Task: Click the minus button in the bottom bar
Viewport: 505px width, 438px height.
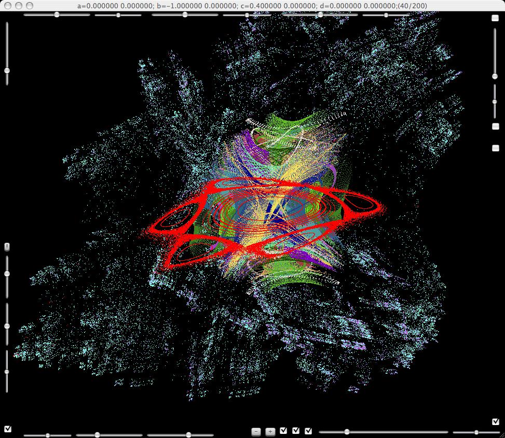Action: (256, 432)
